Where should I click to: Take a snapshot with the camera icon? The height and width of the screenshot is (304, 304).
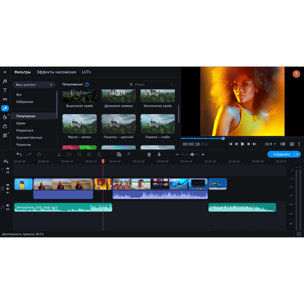[292, 144]
